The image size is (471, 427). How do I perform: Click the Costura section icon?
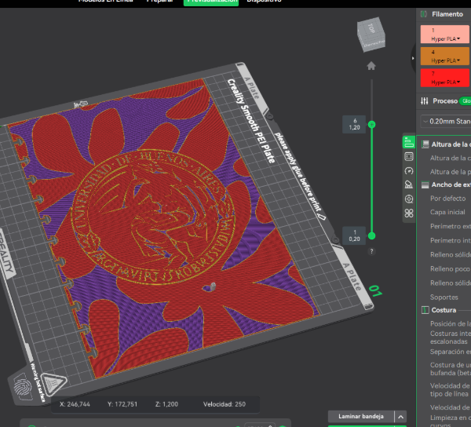[x=425, y=310]
